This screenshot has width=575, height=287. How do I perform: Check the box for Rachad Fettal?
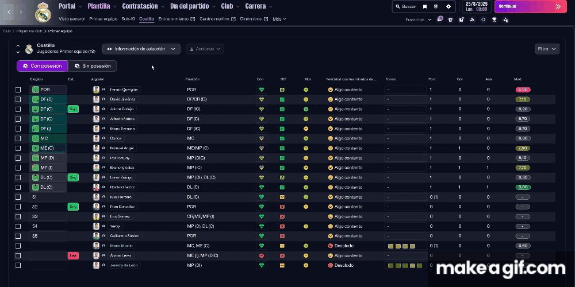click(x=18, y=187)
